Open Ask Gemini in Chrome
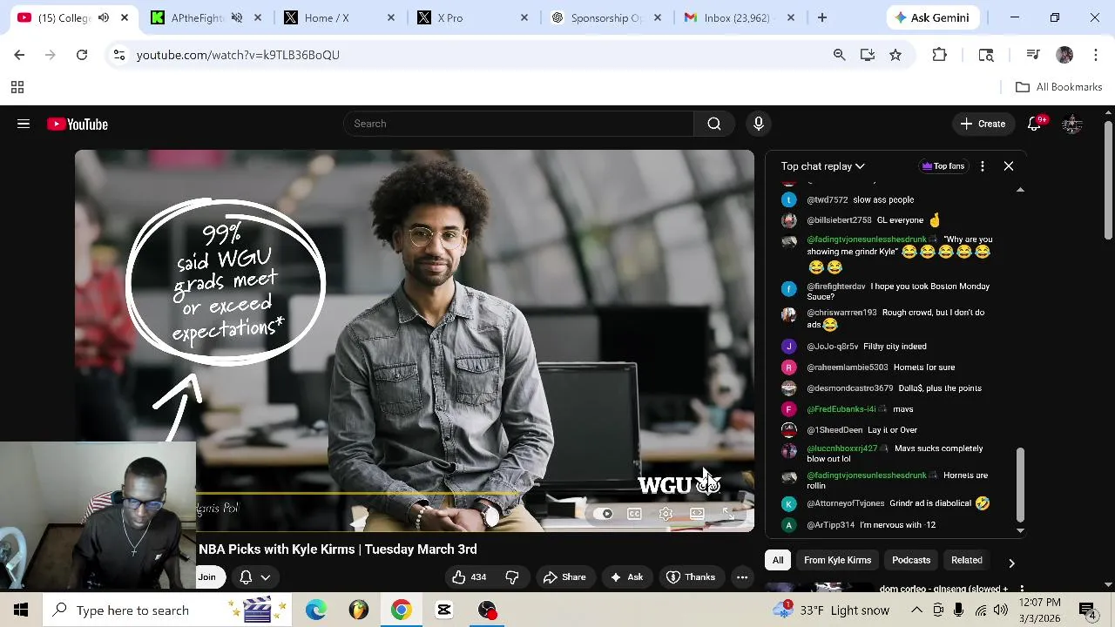 pos(931,17)
